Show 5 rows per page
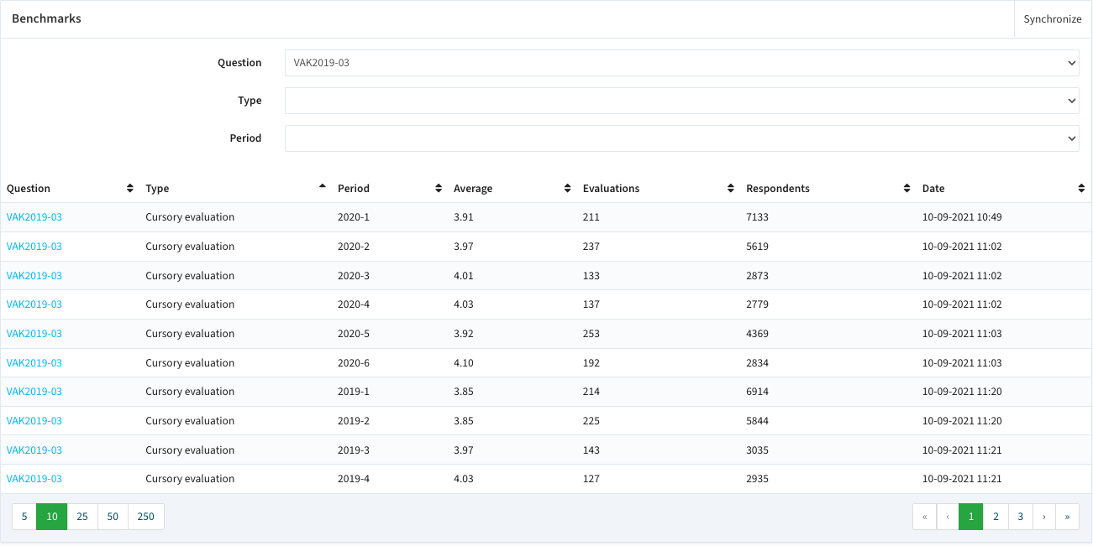The width and height of the screenshot is (1093, 546). coord(24,517)
